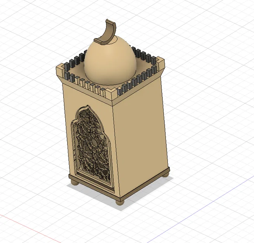The height and width of the screenshot is (243, 254).
Task: Select the rightmost spherical foot
Action: click(165, 175)
